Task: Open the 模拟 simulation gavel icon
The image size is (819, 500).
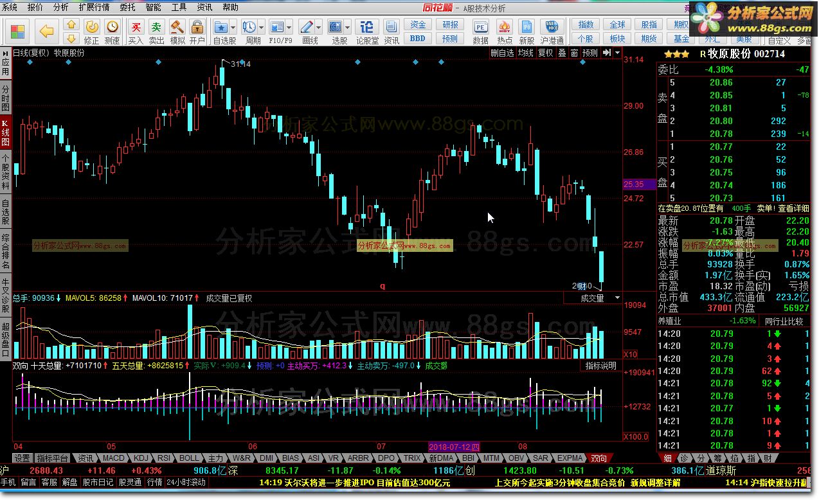Action: pyautogui.click(x=177, y=31)
